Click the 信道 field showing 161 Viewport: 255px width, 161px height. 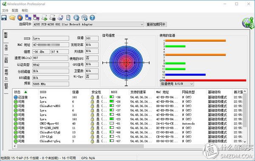click(x=92, y=38)
